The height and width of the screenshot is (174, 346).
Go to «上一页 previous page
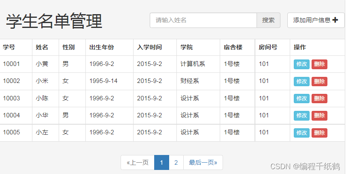tap(138, 163)
